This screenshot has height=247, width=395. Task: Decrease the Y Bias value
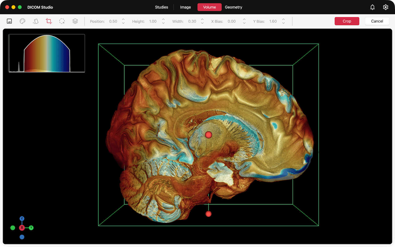click(283, 23)
